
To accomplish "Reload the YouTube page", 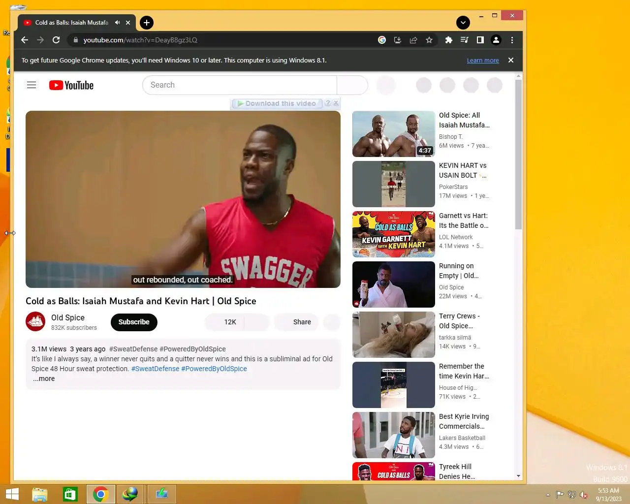I will (x=56, y=40).
